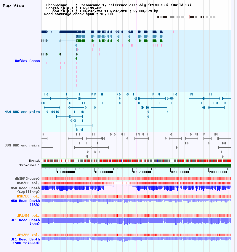Click the Read coverage check span text
This screenshot has width=237, height=252.
78,14
